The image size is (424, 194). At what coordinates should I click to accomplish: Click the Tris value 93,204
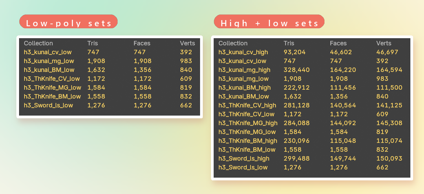coord(294,52)
